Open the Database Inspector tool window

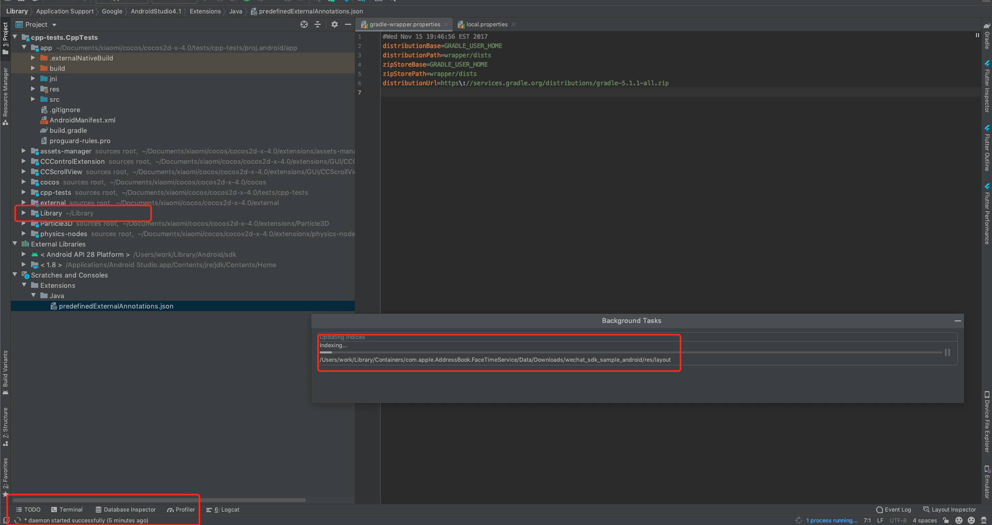[x=126, y=509]
